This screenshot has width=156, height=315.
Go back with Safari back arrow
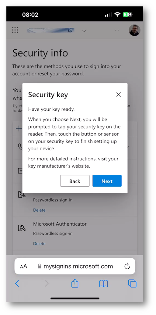pyautogui.click(x=17, y=284)
